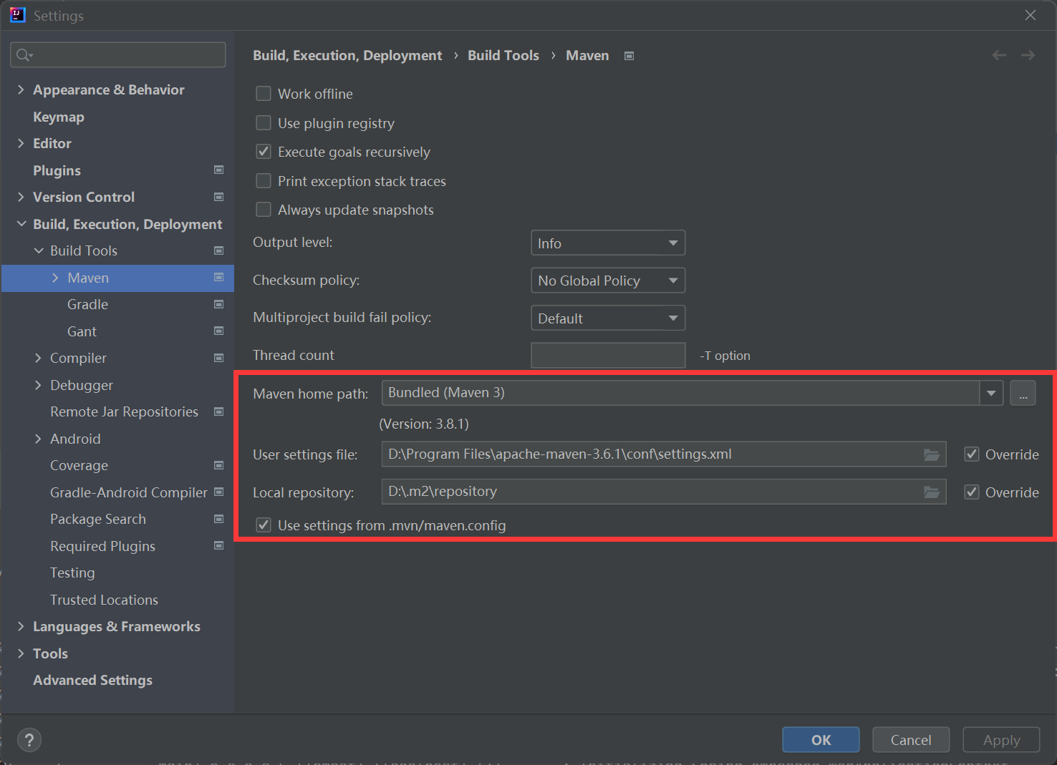Image resolution: width=1057 pixels, height=765 pixels.
Task: Click project-level icon beside Maven tree row
Action: pyautogui.click(x=219, y=277)
